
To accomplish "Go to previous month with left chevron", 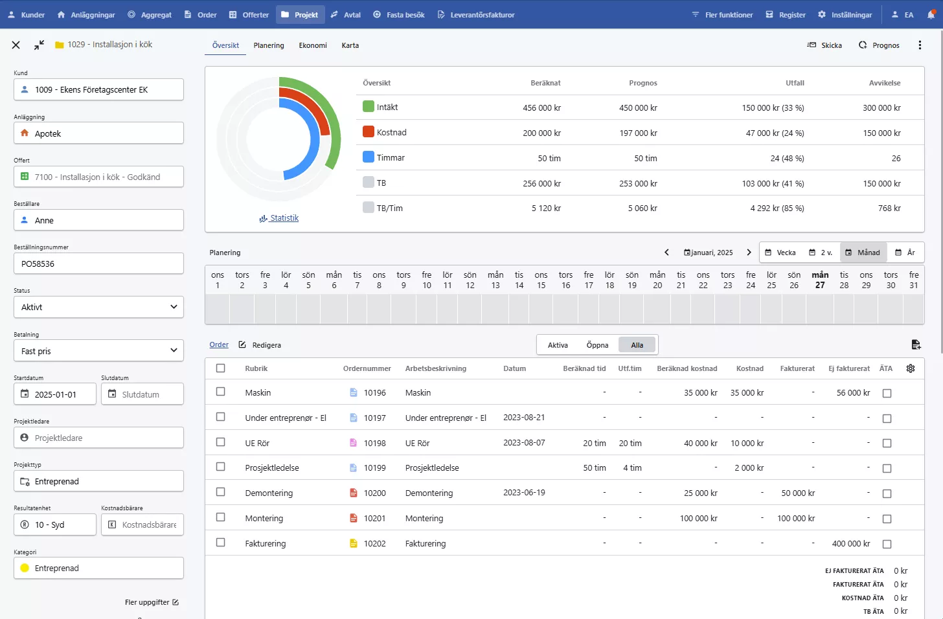I will [666, 253].
